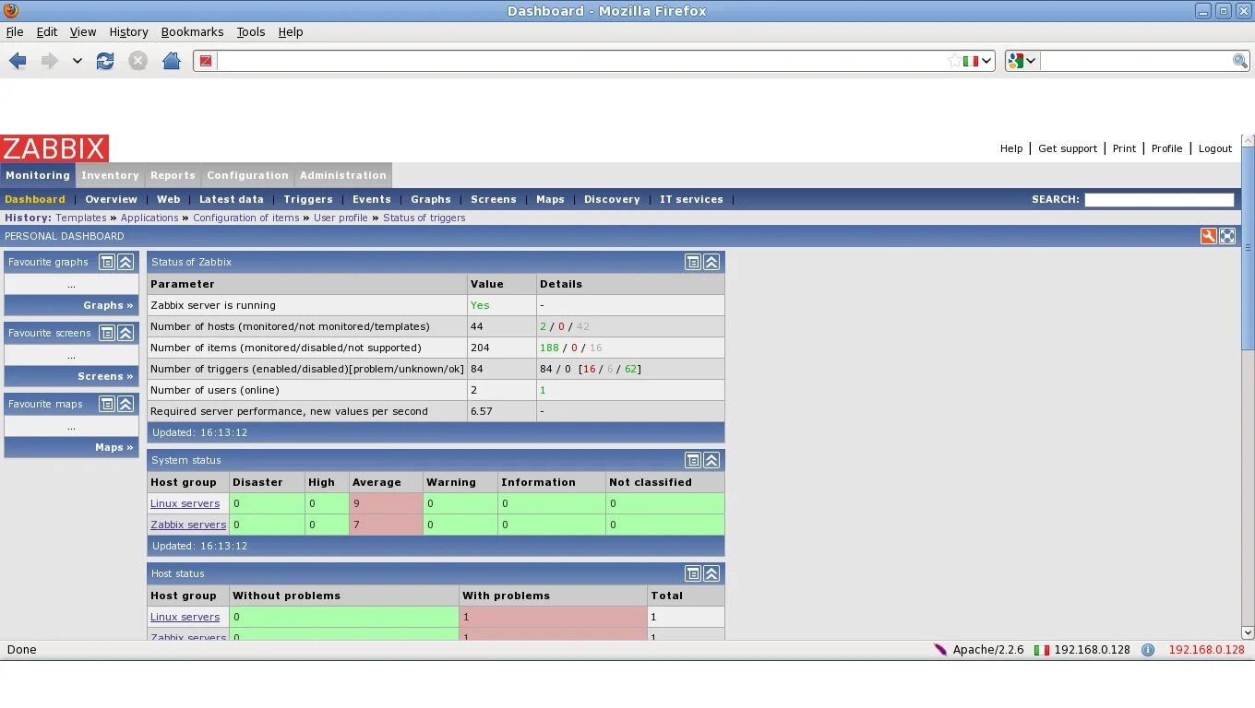
Task: Click the Logout link
Action: click(1215, 148)
